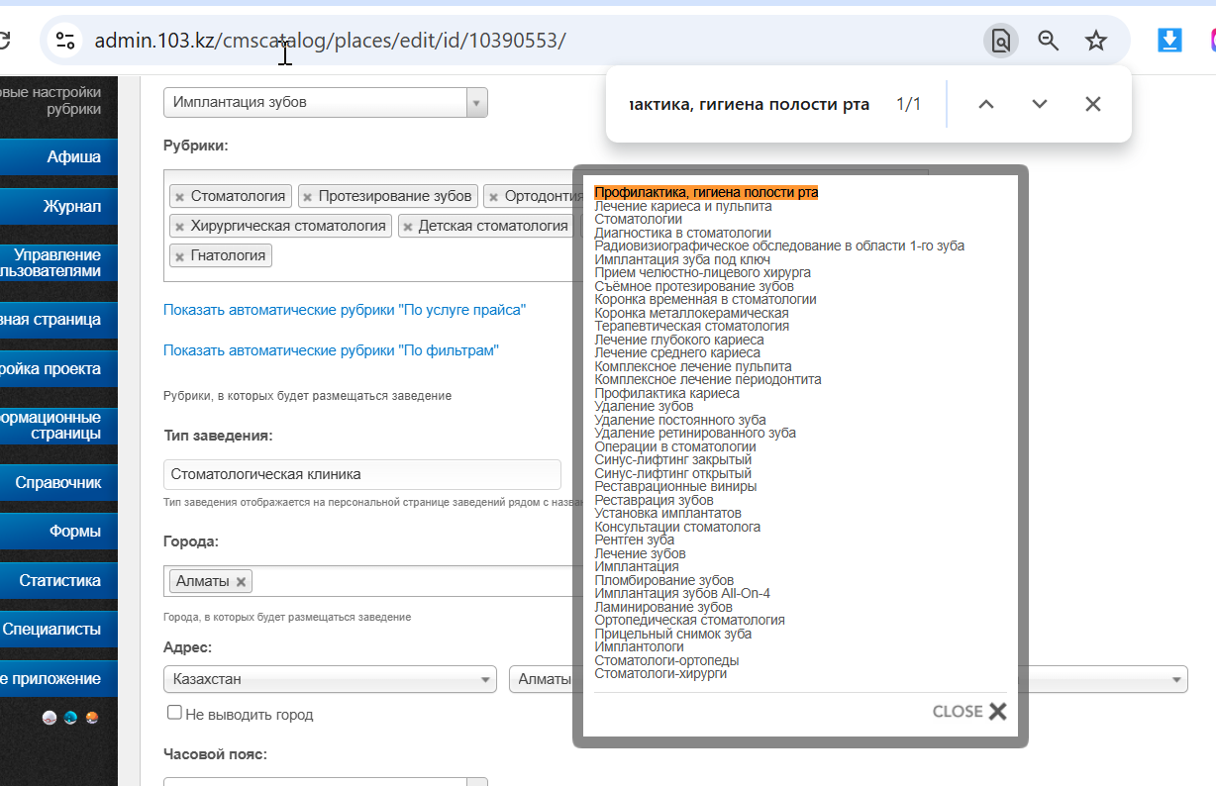Open the информационные страницы sidebar item
The image size is (1216, 786).
[58, 426]
